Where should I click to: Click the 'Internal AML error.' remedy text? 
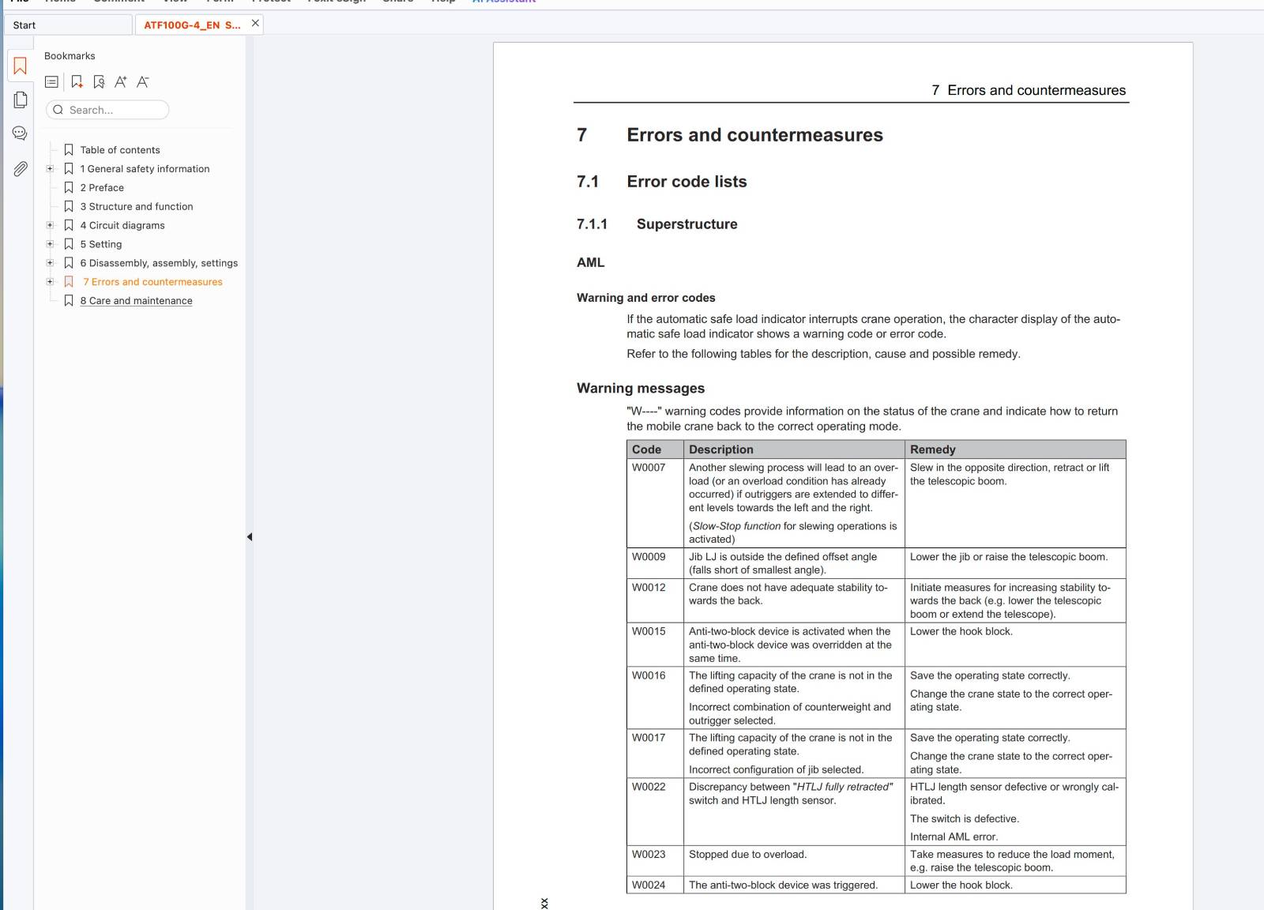pyautogui.click(x=954, y=837)
